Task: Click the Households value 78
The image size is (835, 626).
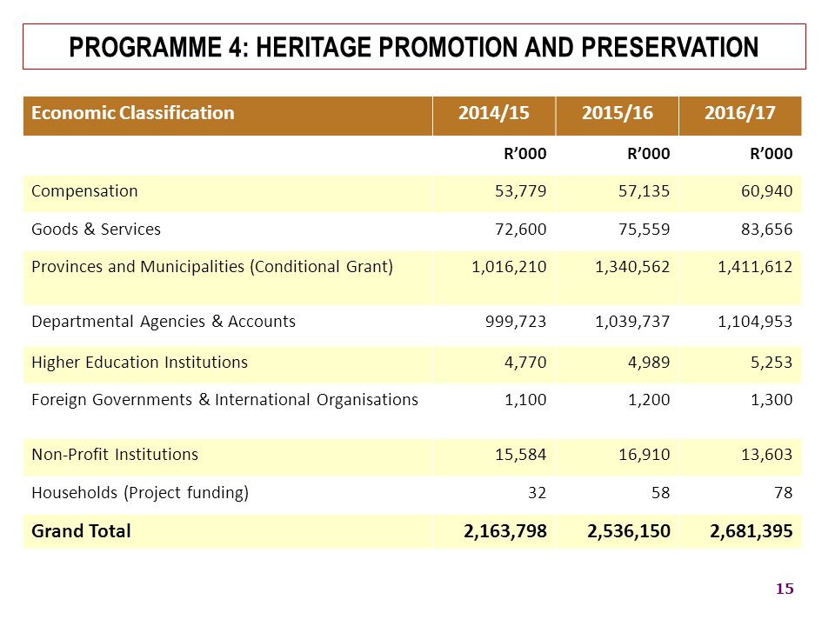Action: click(784, 493)
